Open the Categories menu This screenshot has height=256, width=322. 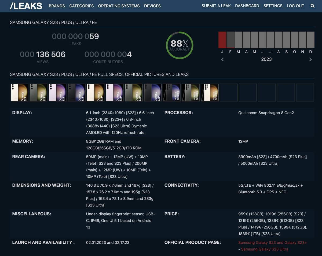click(82, 6)
